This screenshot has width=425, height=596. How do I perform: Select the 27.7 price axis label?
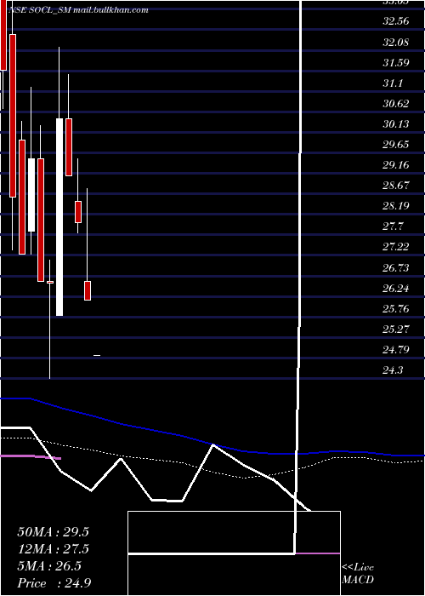393,226
